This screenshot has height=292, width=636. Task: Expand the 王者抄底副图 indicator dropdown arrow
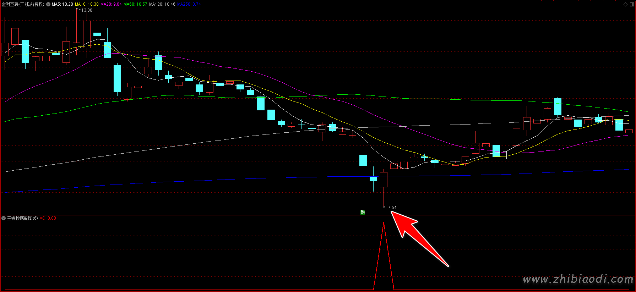coord(4,218)
